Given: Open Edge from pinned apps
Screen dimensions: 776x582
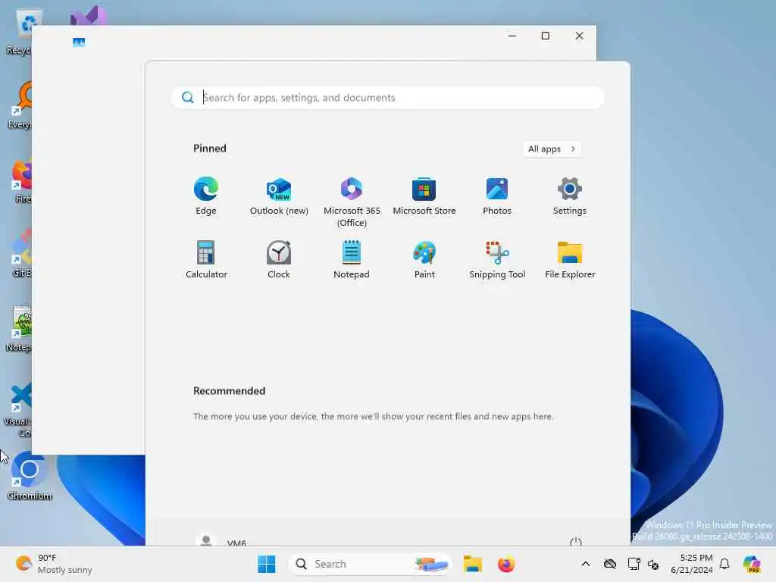Looking at the screenshot, I should [206, 196].
